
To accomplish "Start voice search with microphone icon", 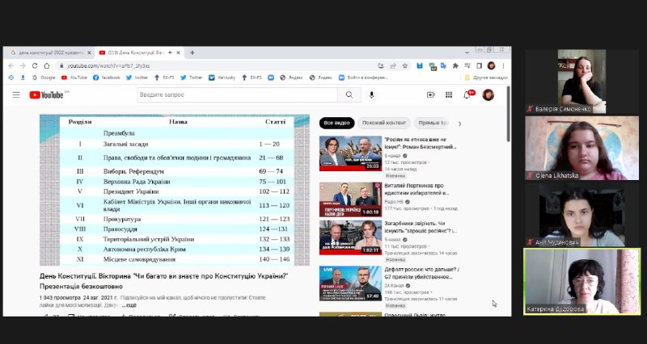I will click(371, 94).
